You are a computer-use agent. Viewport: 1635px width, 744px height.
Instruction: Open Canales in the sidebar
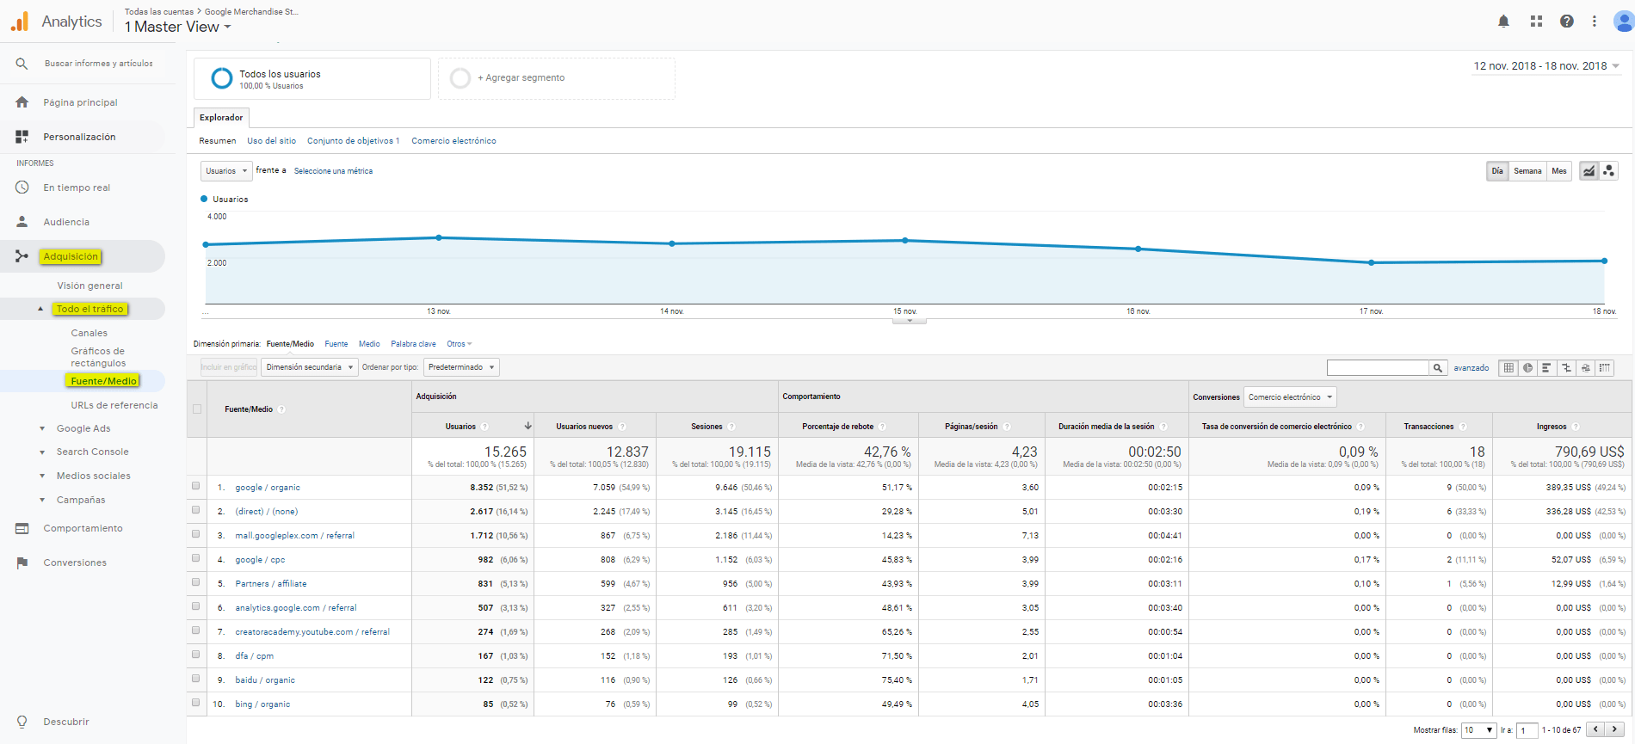pyautogui.click(x=89, y=333)
